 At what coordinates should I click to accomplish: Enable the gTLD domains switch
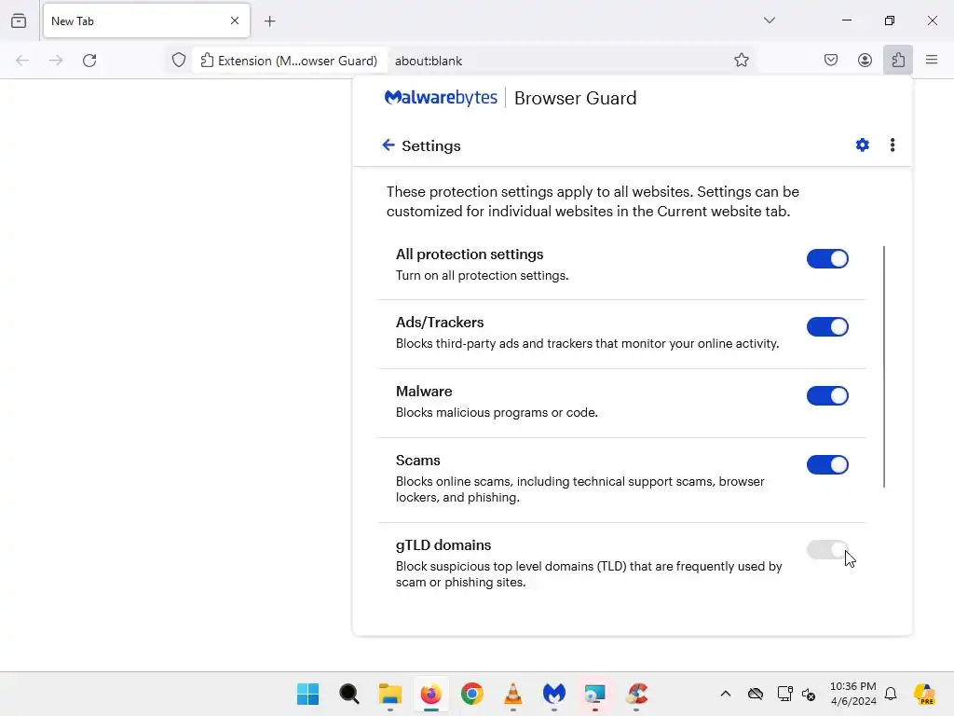[827, 550]
